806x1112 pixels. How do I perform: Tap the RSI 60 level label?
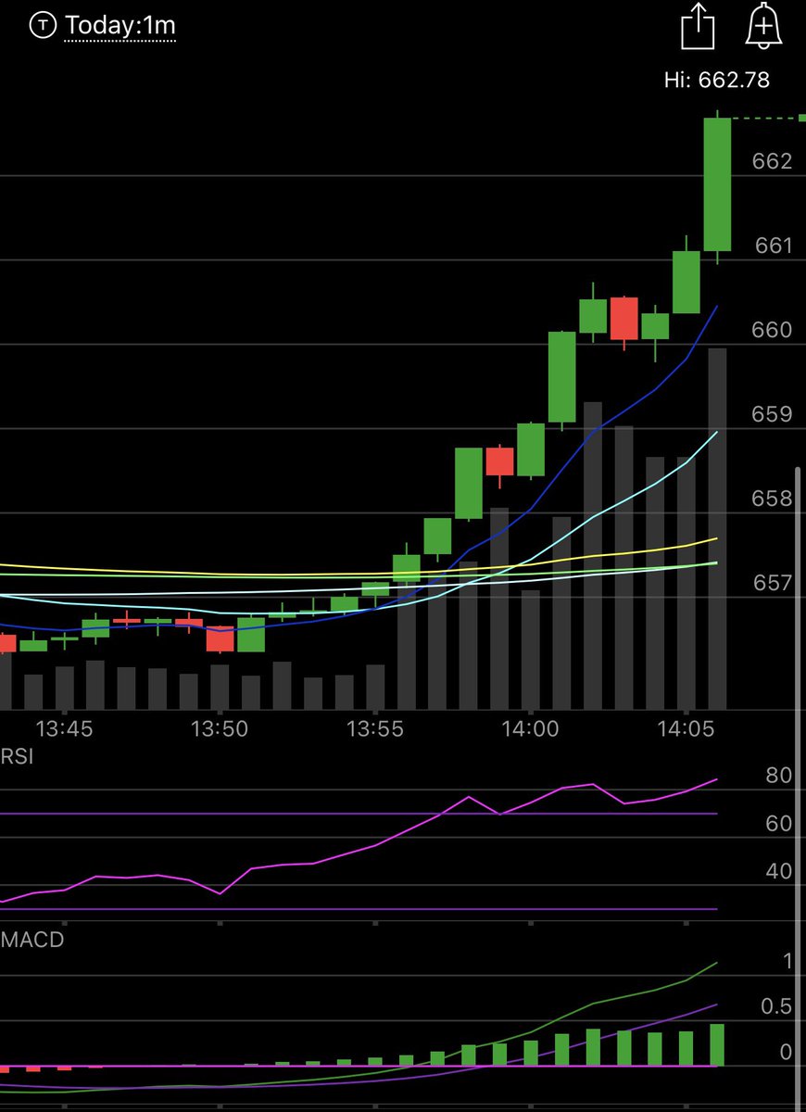(x=779, y=823)
